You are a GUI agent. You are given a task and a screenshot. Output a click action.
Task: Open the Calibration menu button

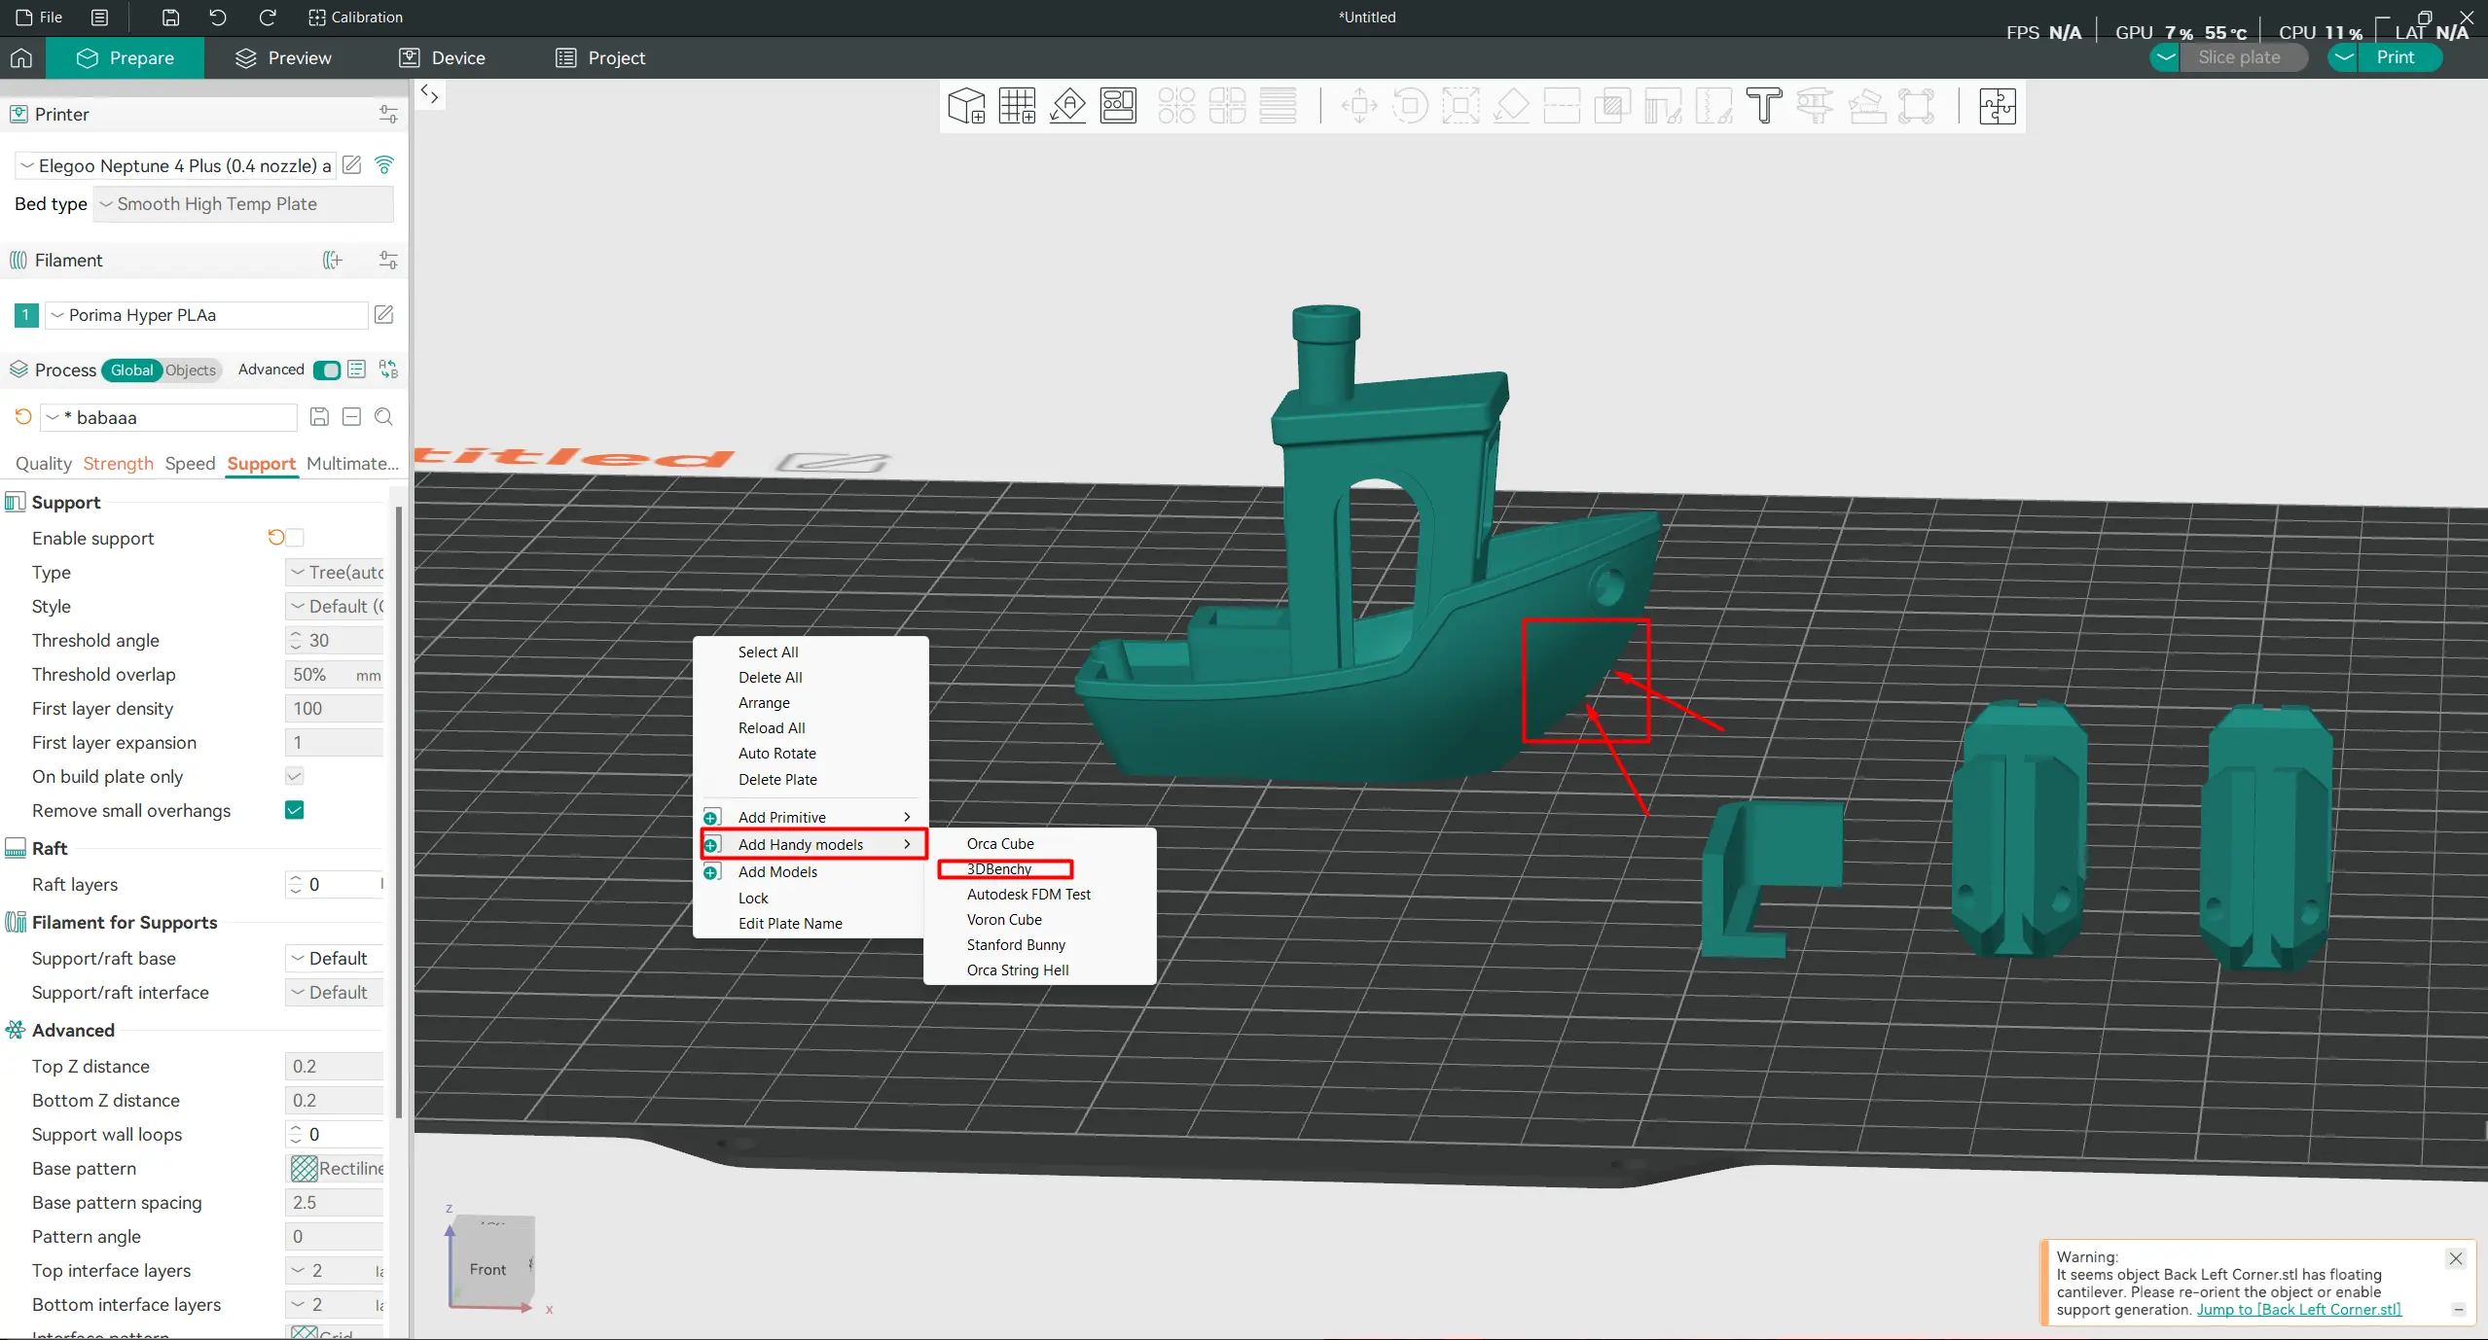355,18
